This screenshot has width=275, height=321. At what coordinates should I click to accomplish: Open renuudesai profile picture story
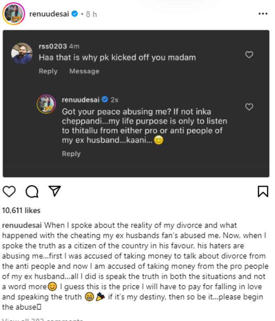[x=13, y=14]
